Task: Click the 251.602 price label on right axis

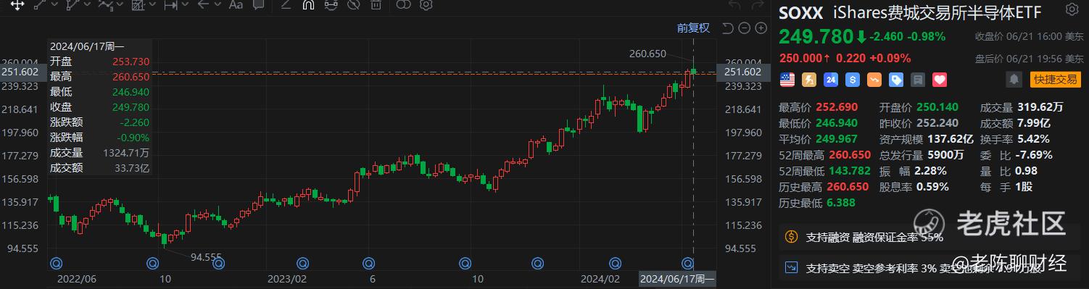Action: click(742, 72)
